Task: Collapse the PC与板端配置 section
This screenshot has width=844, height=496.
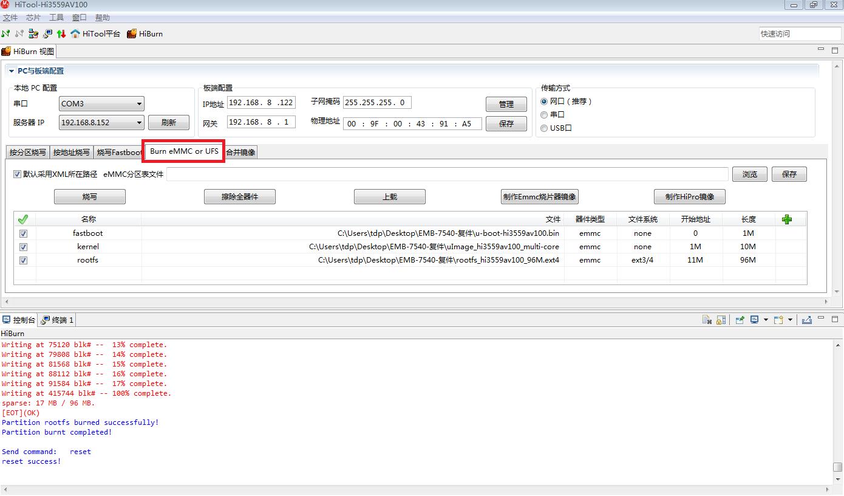Action: coord(12,71)
